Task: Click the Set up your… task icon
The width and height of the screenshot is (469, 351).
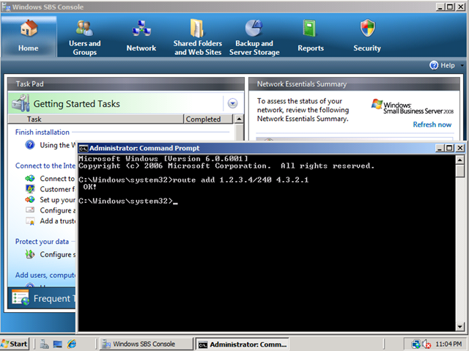Action: point(30,199)
